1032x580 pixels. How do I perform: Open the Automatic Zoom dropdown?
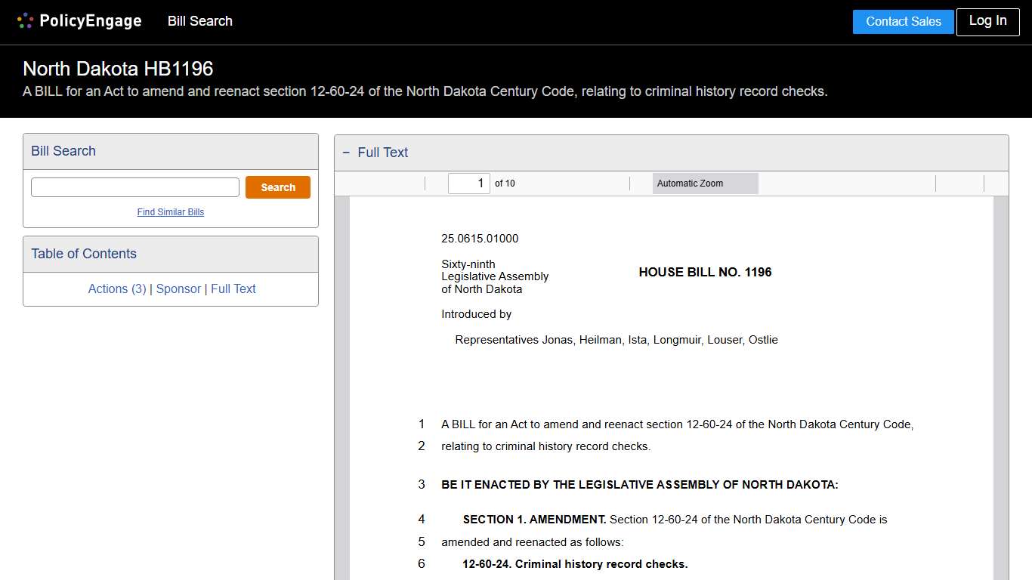click(x=704, y=183)
